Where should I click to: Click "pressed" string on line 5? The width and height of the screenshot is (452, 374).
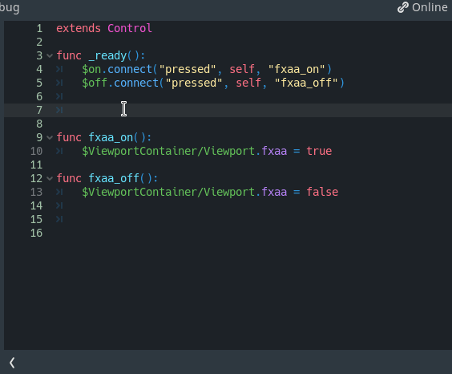(x=194, y=83)
